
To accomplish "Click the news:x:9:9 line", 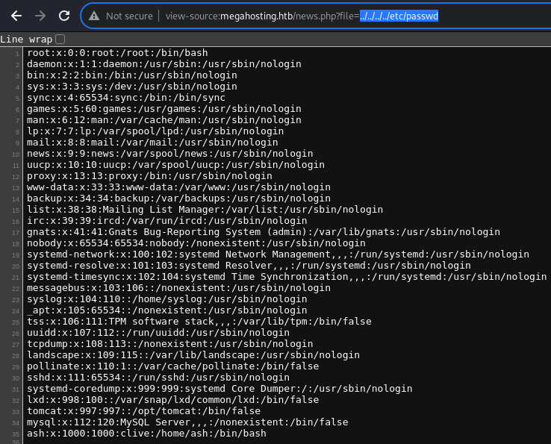I will pos(170,154).
